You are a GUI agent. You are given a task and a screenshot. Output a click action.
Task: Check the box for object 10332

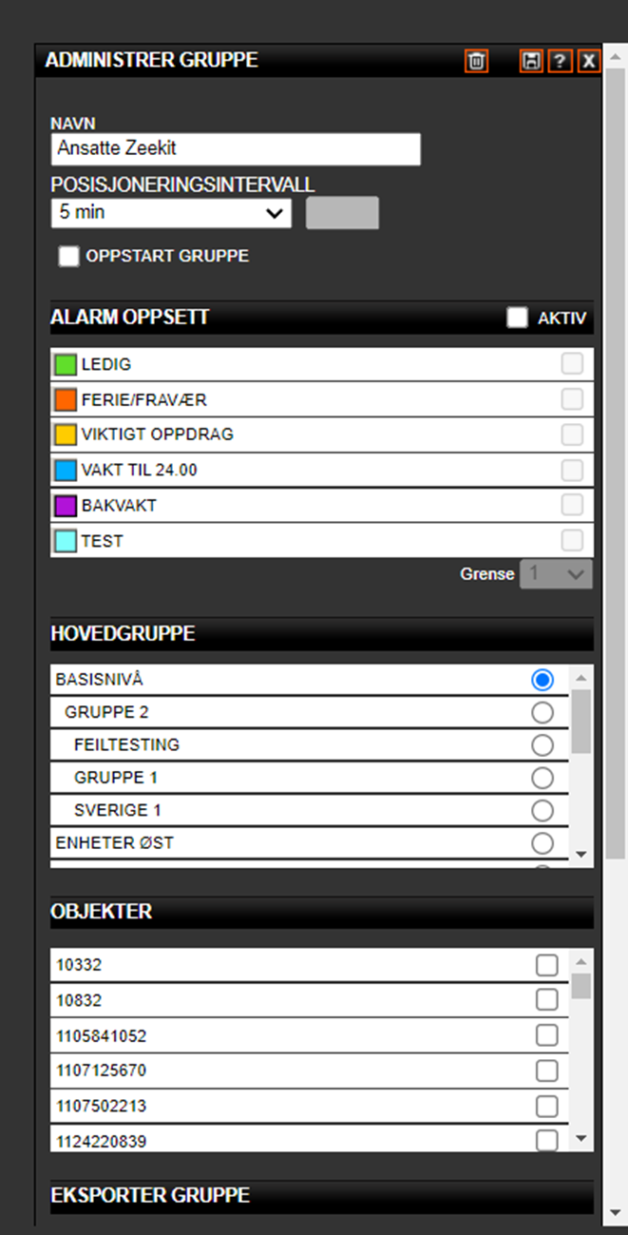click(546, 965)
